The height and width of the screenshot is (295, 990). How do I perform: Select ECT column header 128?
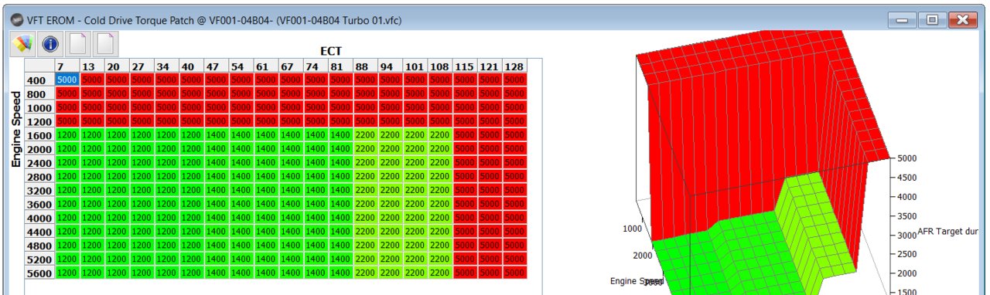click(x=514, y=66)
